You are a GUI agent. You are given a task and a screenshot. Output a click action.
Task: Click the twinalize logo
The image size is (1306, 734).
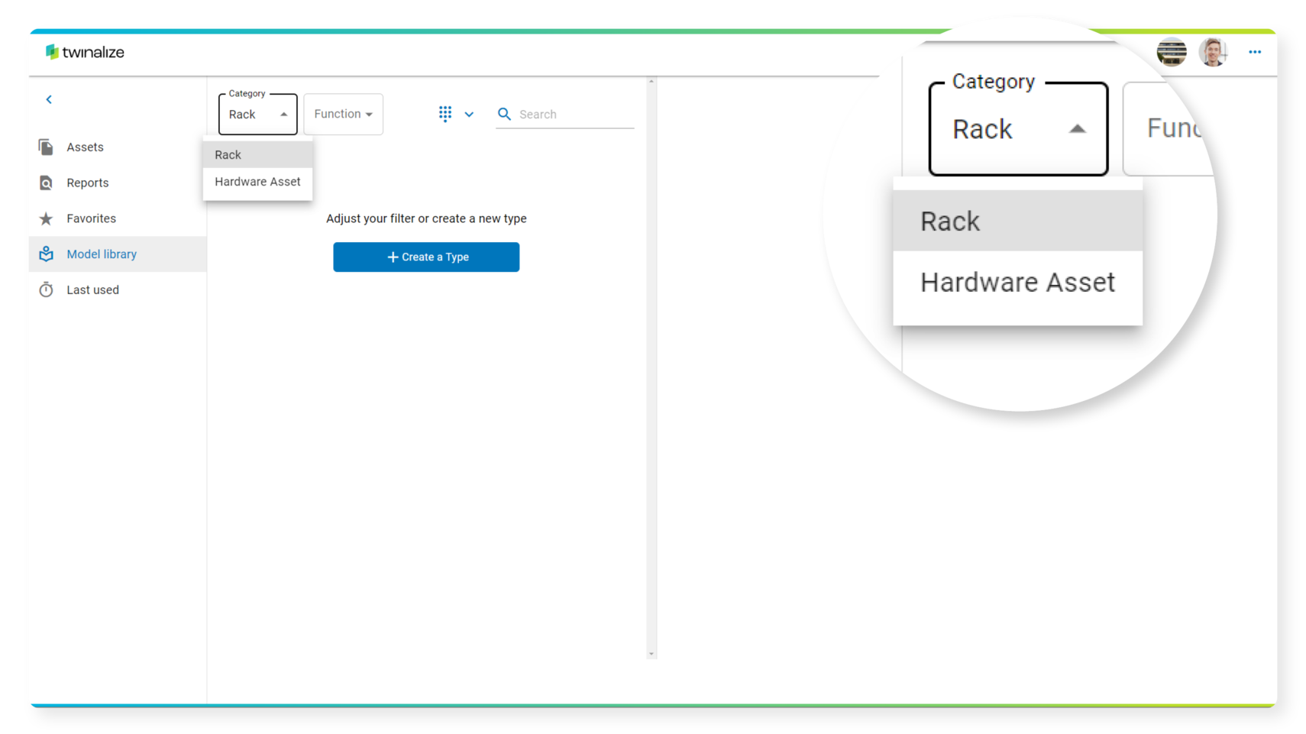(85, 52)
